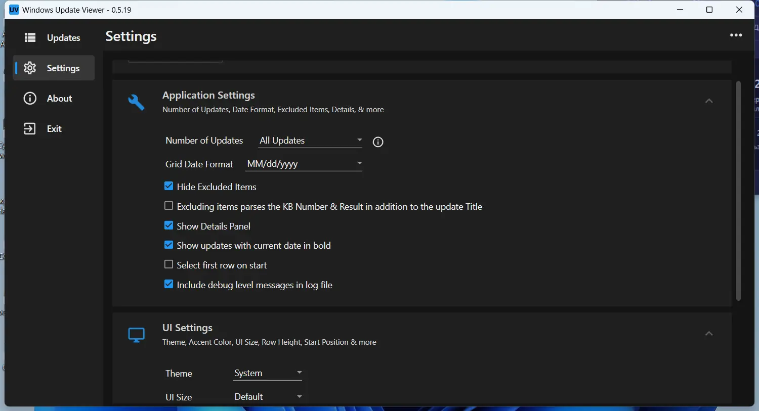Open the About page

(x=54, y=98)
